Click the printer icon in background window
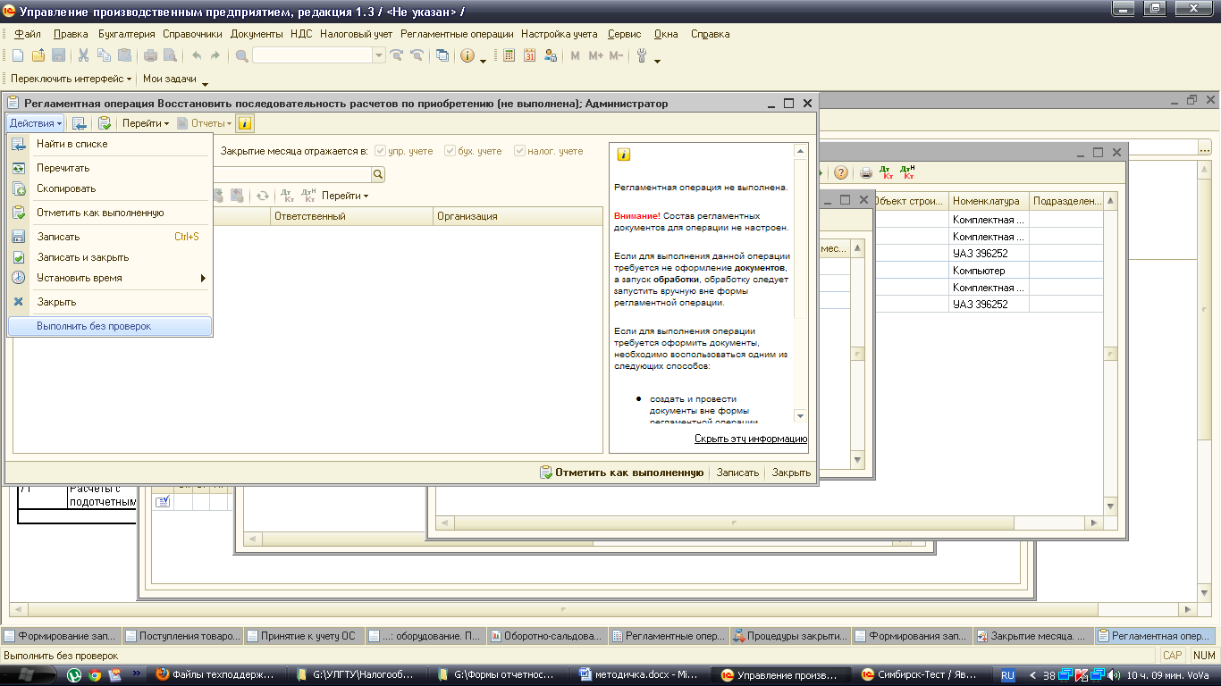The image size is (1221, 686). click(x=865, y=172)
